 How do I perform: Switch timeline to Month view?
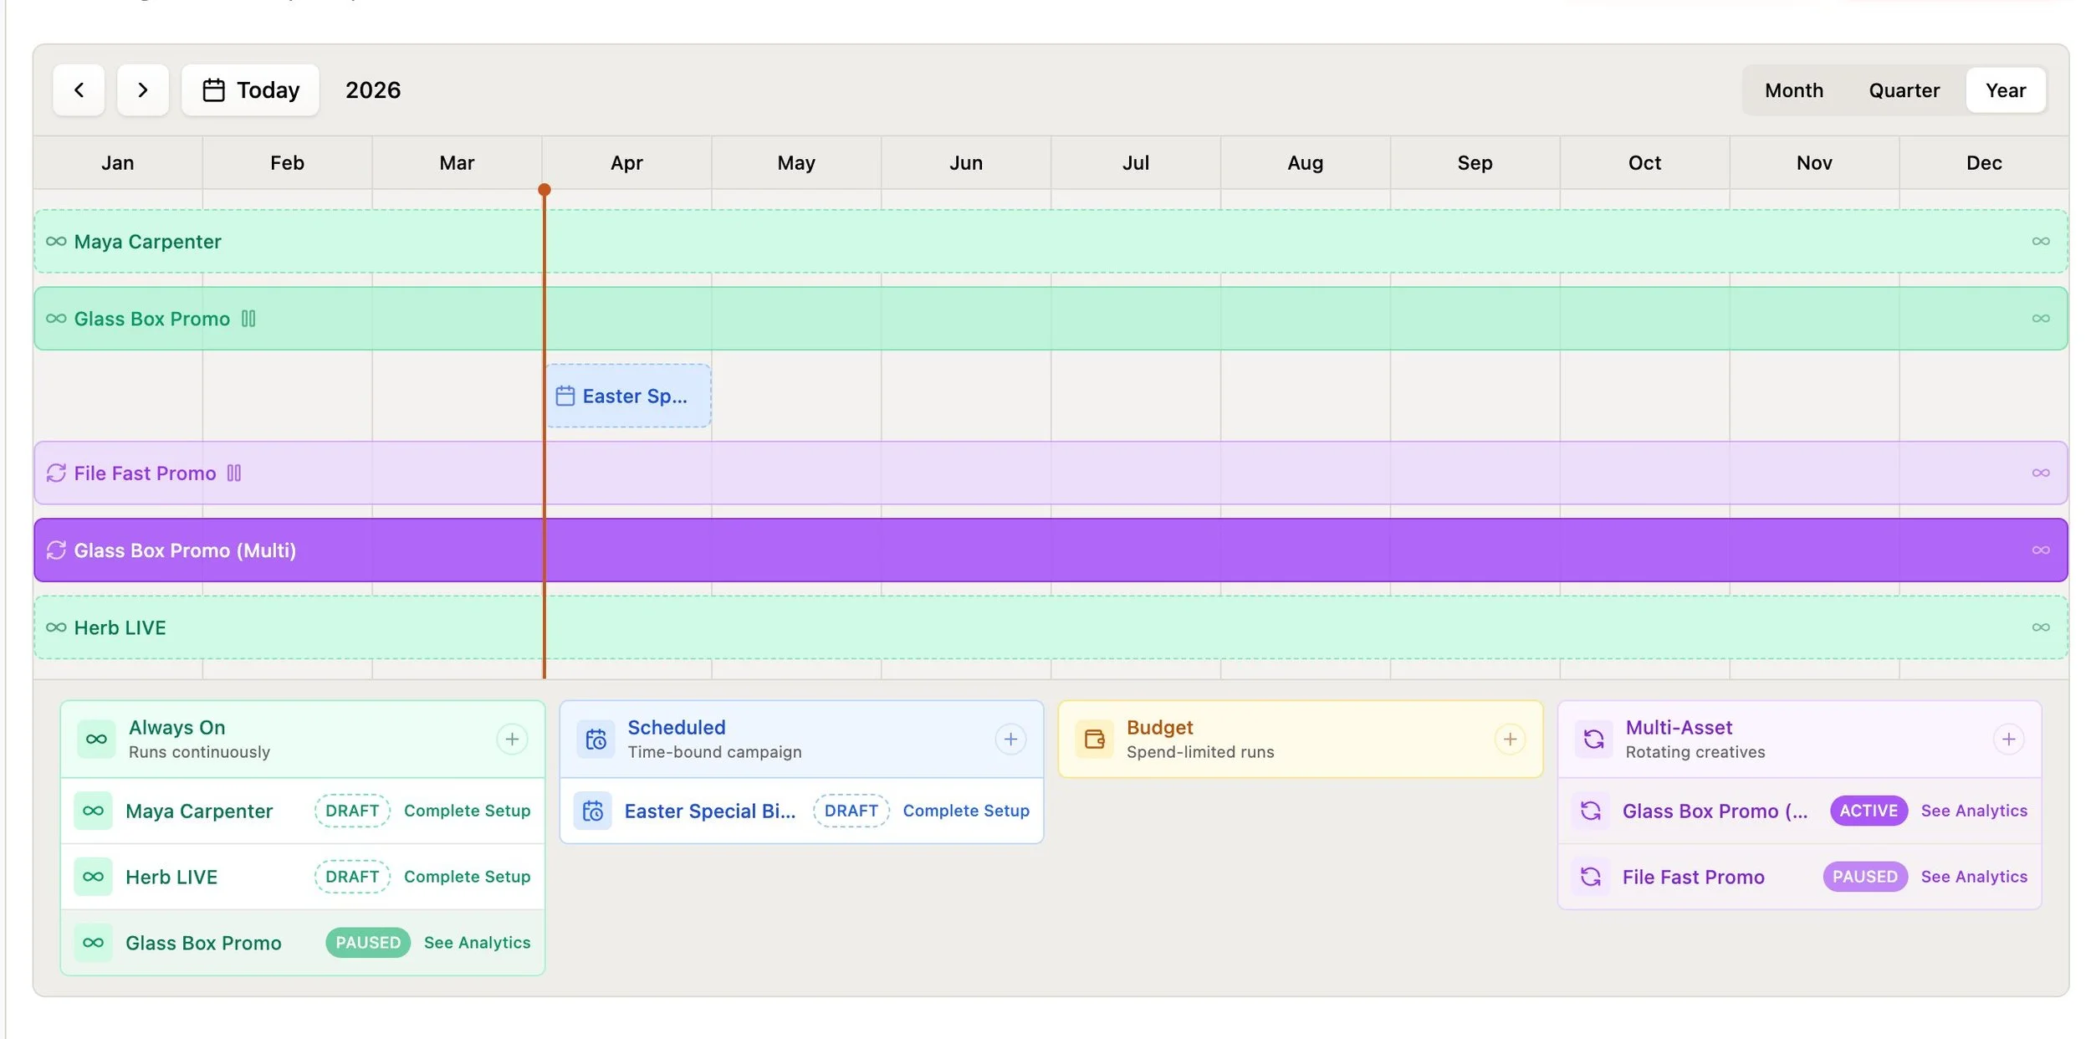click(1793, 90)
